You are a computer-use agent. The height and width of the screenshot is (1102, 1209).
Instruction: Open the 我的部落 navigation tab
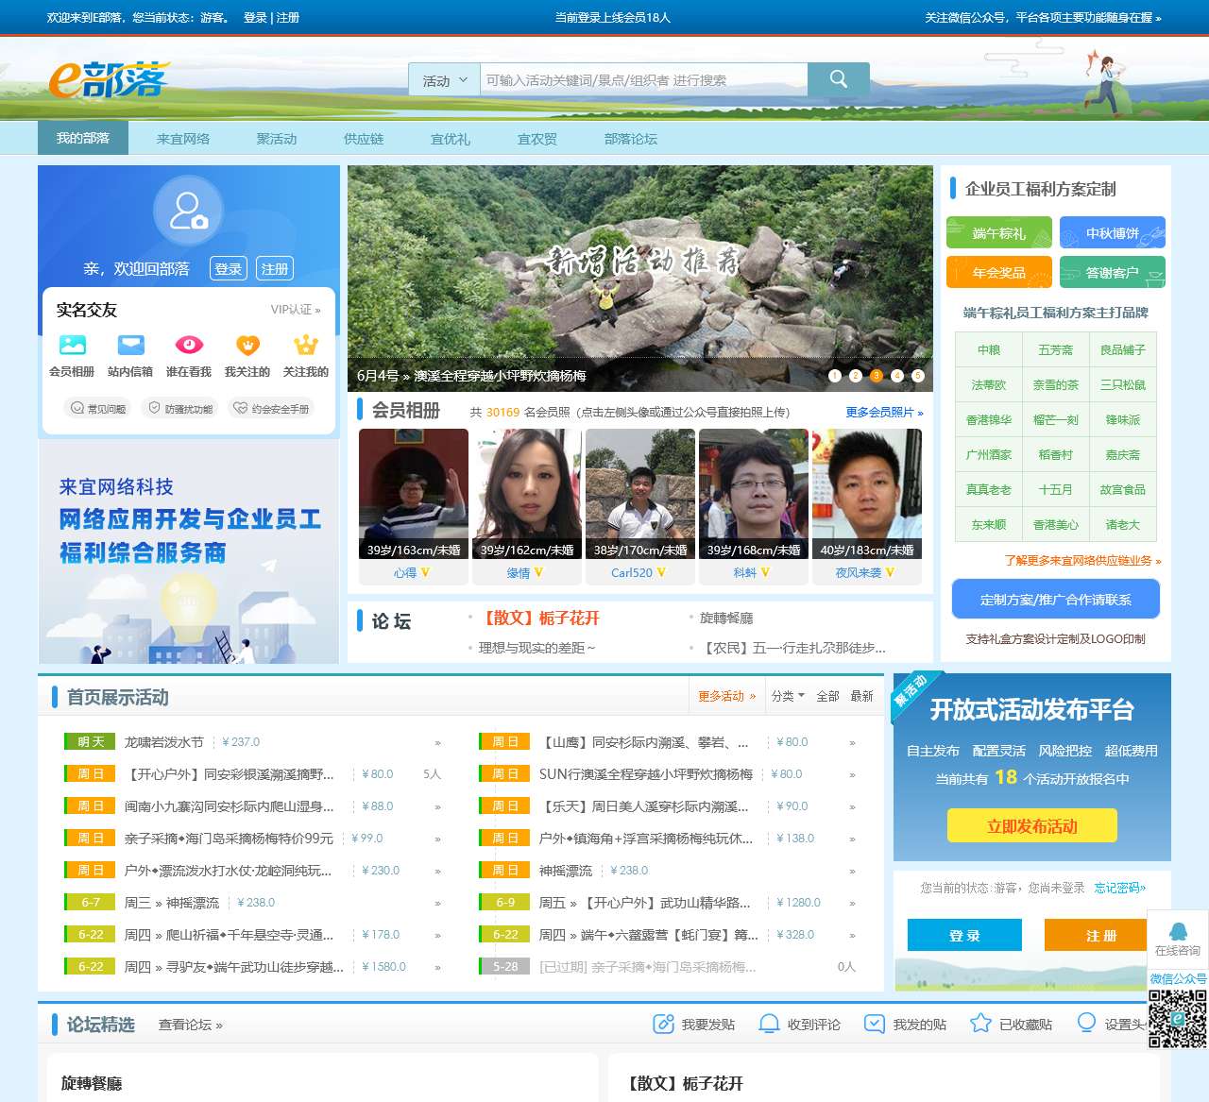click(83, 138)
